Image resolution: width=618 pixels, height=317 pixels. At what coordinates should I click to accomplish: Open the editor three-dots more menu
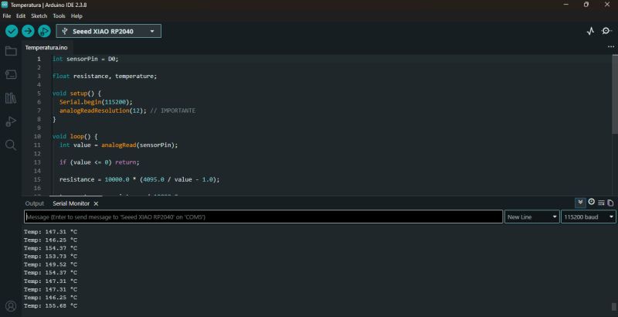(611, 46)
